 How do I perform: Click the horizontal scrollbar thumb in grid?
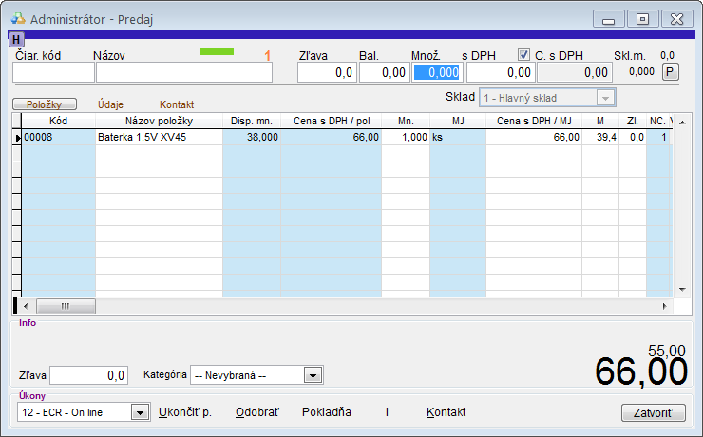click(x=66, y=306)
